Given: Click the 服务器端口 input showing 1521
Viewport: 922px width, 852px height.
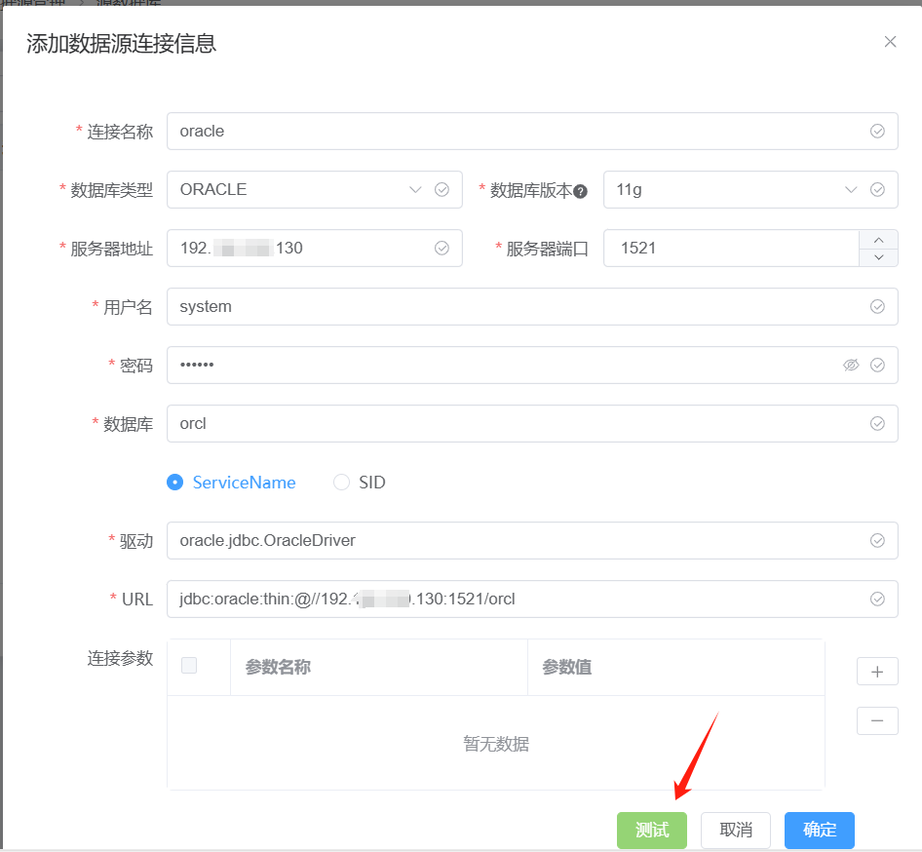Looking at the screenshot, I should (x=732, y=249).
